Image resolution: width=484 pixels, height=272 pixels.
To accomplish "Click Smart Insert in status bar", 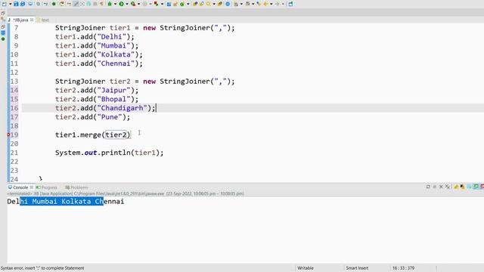I will click(x=357, y=268).
